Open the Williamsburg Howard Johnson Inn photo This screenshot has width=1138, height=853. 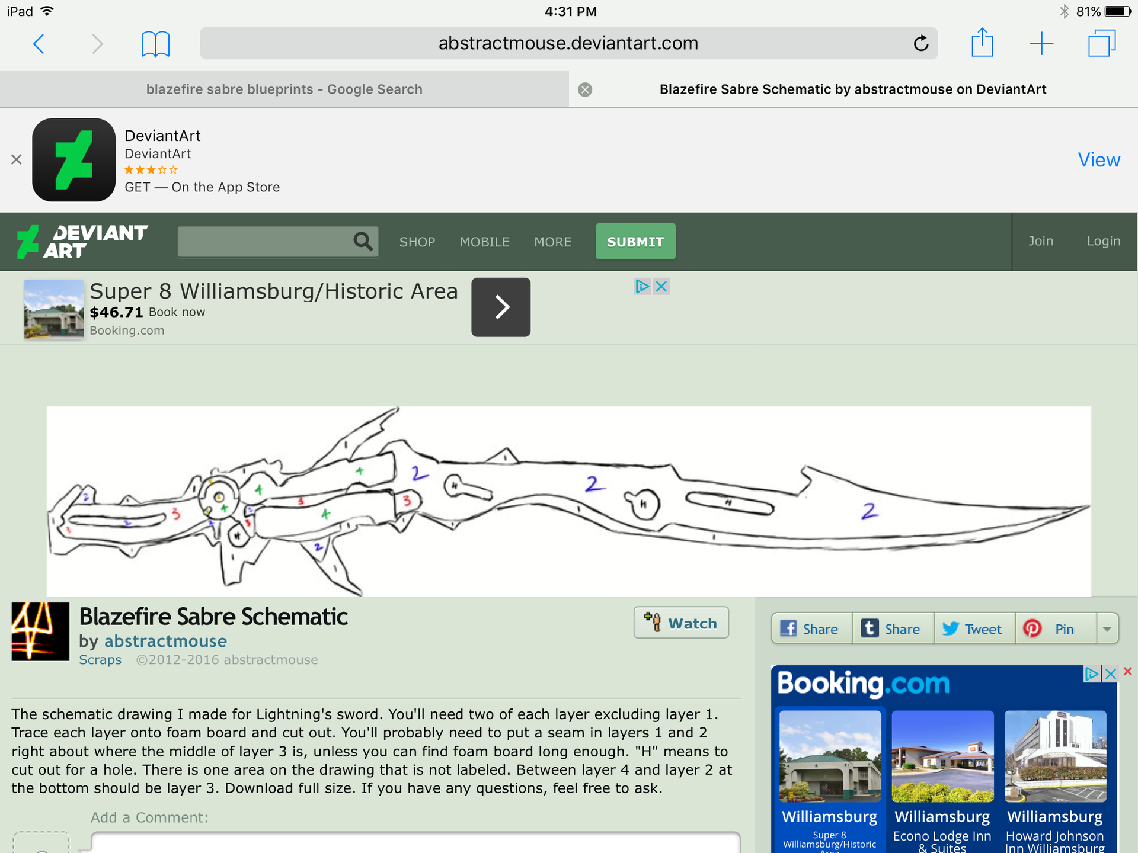(x=1055, y=756)
